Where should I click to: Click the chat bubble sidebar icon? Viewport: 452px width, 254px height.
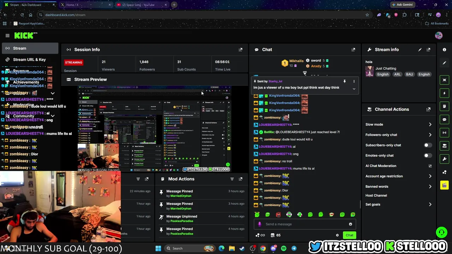click(x=444, y=120)
